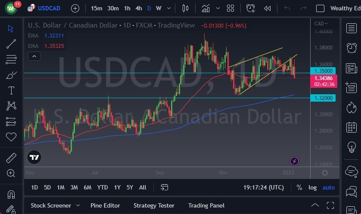The width and height of the screenshot is (361, 214).
Task: Open the watchlist panel
Action: pos(352,28)
